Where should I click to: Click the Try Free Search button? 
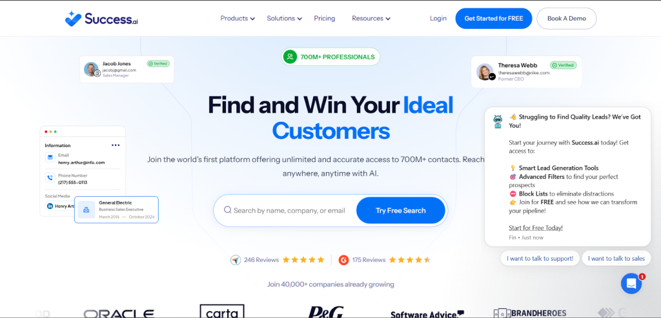pos(400,210)
